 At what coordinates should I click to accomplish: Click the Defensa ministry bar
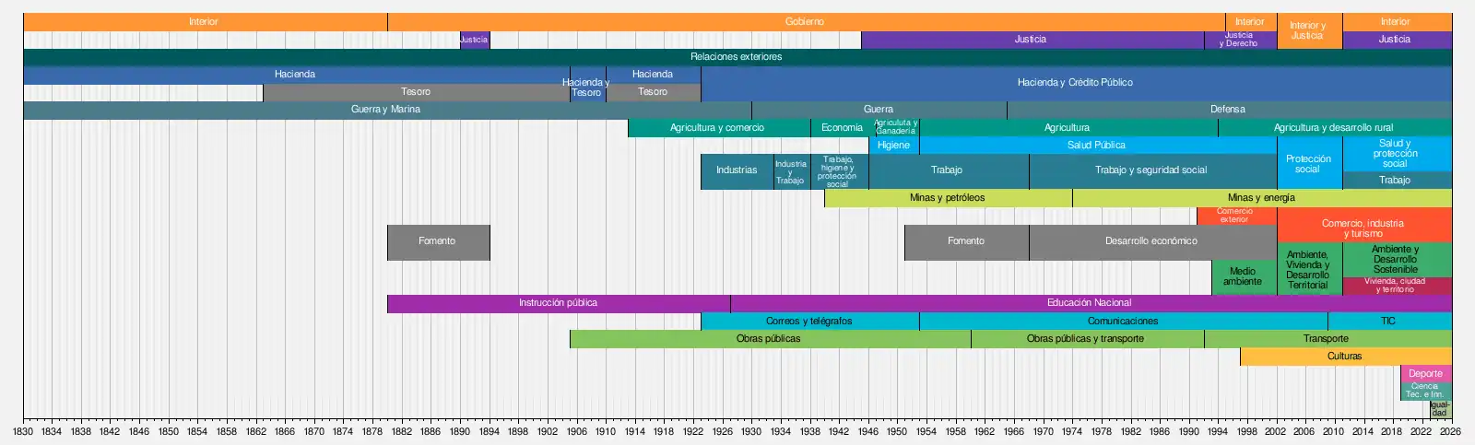1227,110
